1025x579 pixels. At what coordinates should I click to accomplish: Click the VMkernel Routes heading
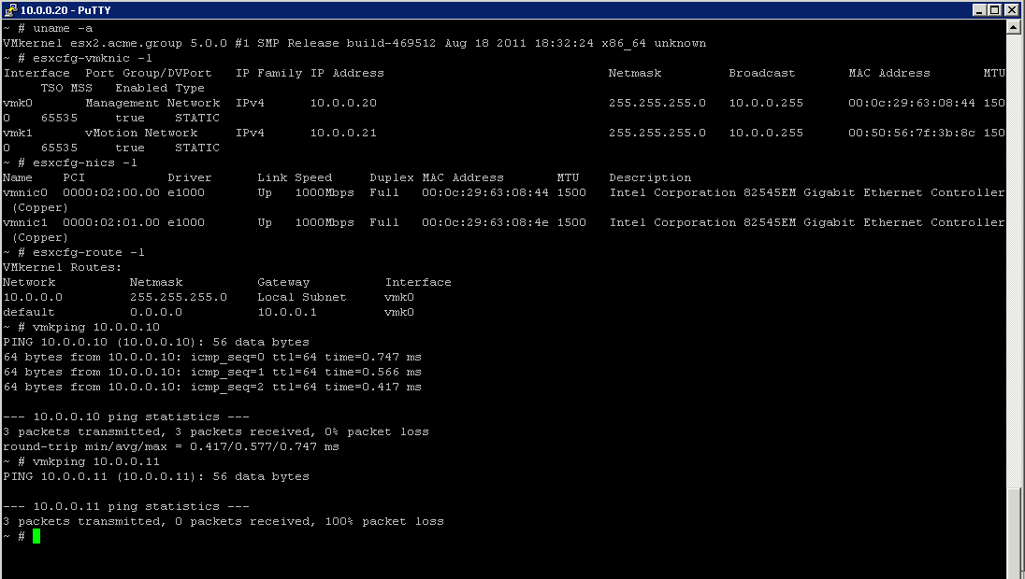(x=61, y=267)
